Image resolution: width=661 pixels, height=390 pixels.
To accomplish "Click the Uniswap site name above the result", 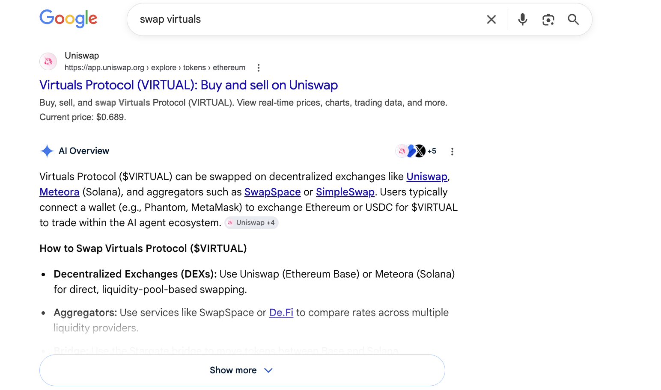I will pos(82,56).
